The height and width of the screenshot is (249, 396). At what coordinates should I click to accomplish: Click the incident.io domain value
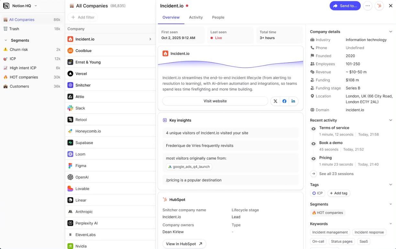(x=355, y=110)
